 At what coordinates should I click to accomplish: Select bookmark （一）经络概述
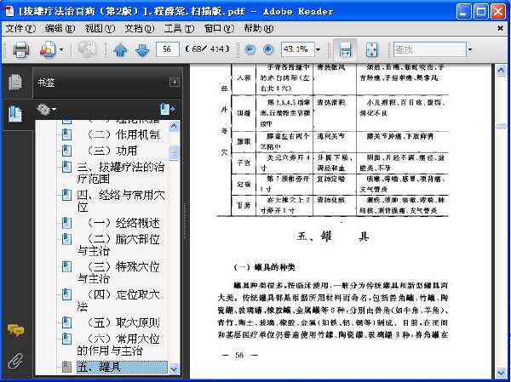[123, 223]
